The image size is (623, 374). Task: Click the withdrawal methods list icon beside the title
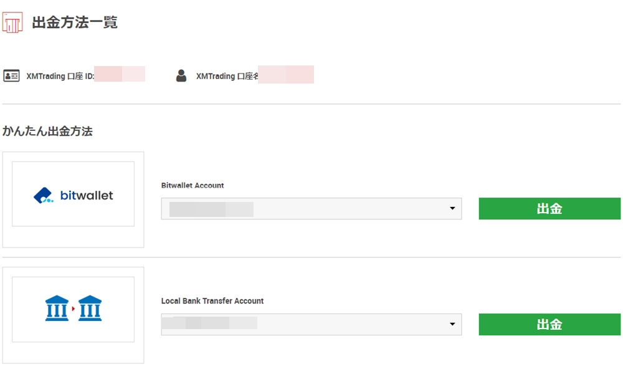pos(12,22)
